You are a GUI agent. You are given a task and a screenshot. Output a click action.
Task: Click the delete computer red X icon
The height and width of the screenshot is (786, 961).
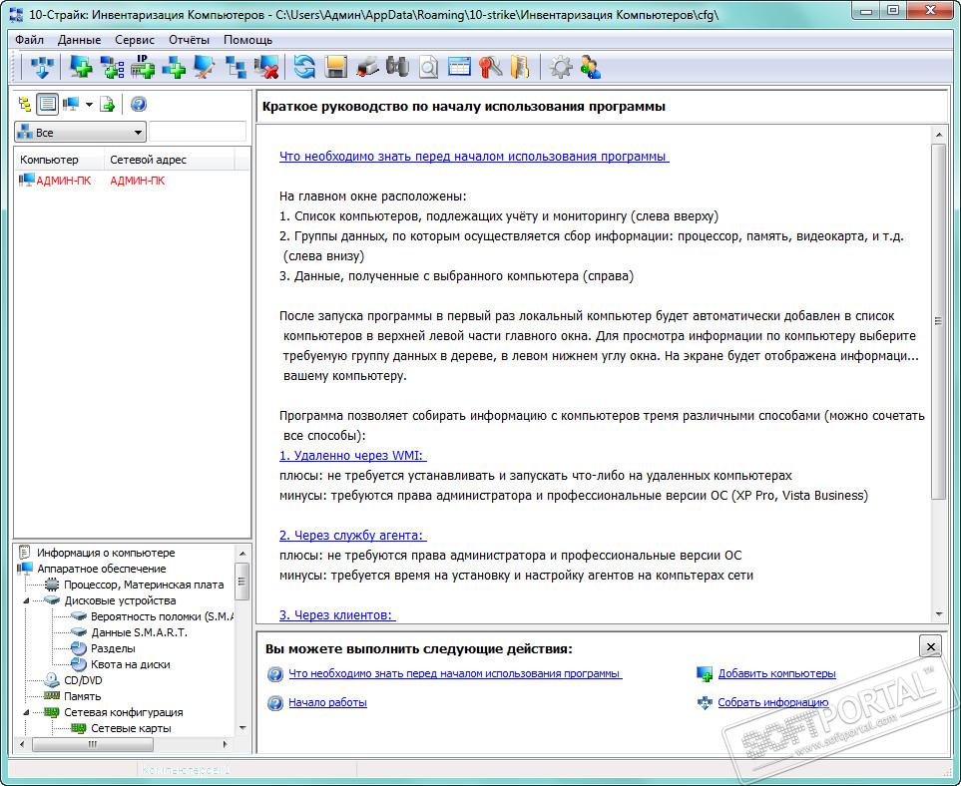[266, 67]
